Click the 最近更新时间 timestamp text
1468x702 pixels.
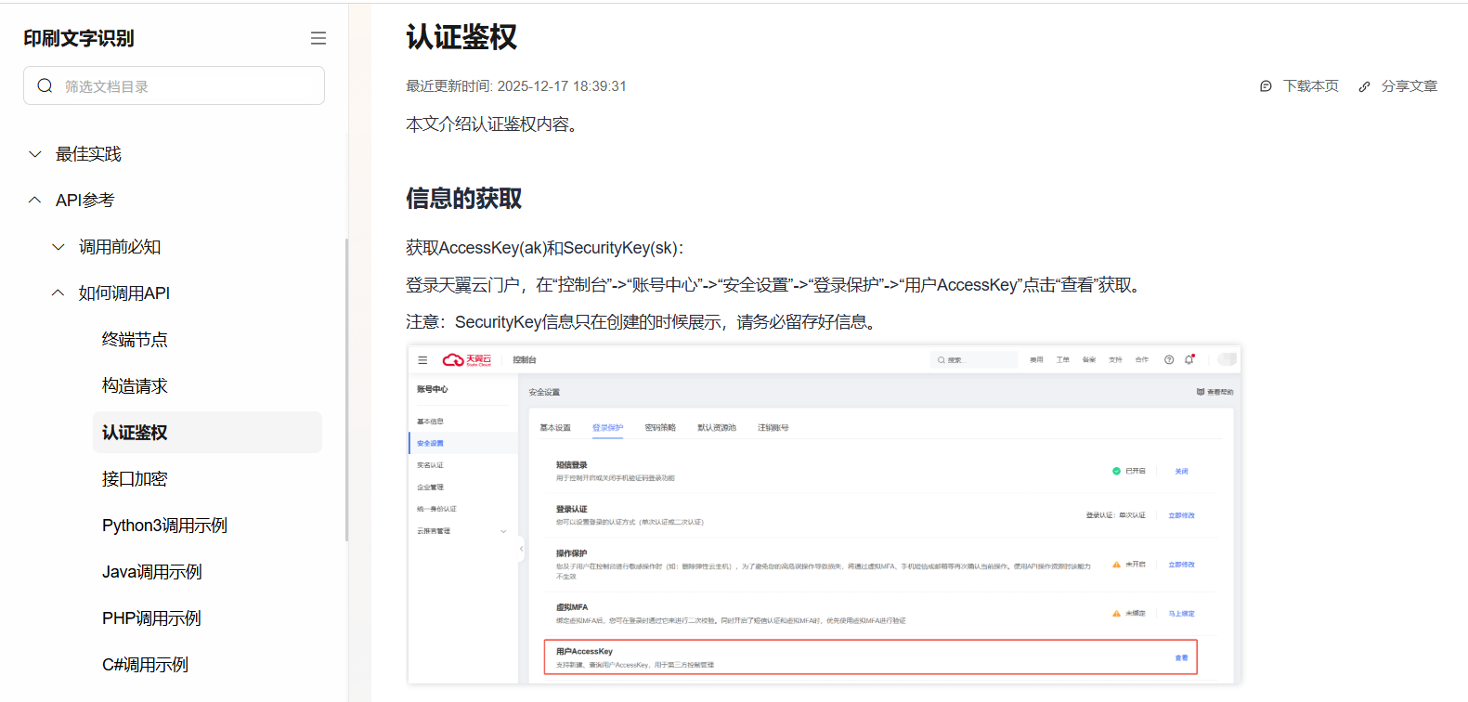click(x=516, y=86)
